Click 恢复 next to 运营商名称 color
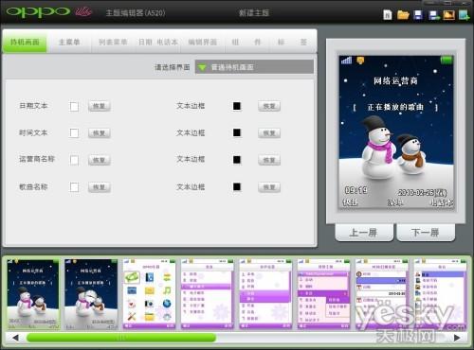 [100, 160]
